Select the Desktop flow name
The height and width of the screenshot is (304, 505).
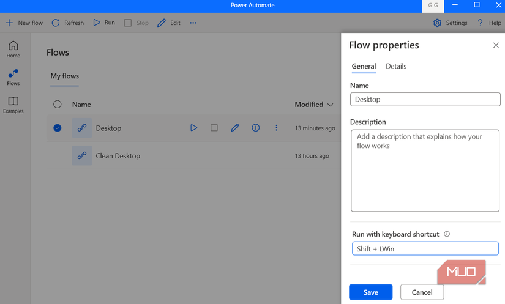pyautogui.click(x=108, y=128)
